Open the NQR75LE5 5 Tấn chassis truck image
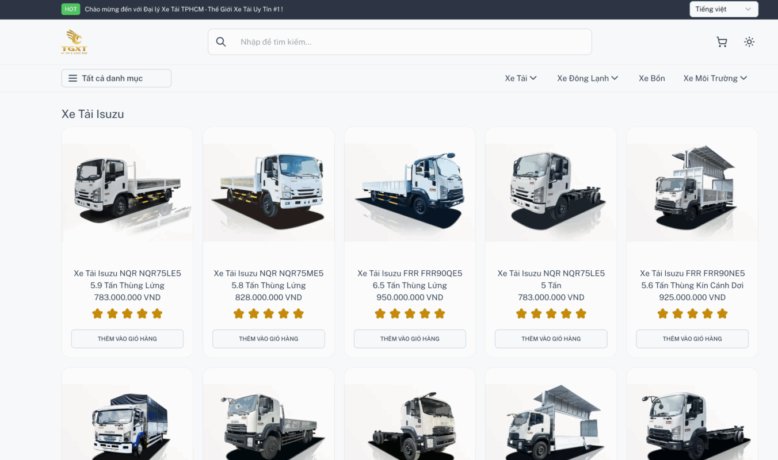The width and height of the screenshot is (778, 460). coord(551,193)
